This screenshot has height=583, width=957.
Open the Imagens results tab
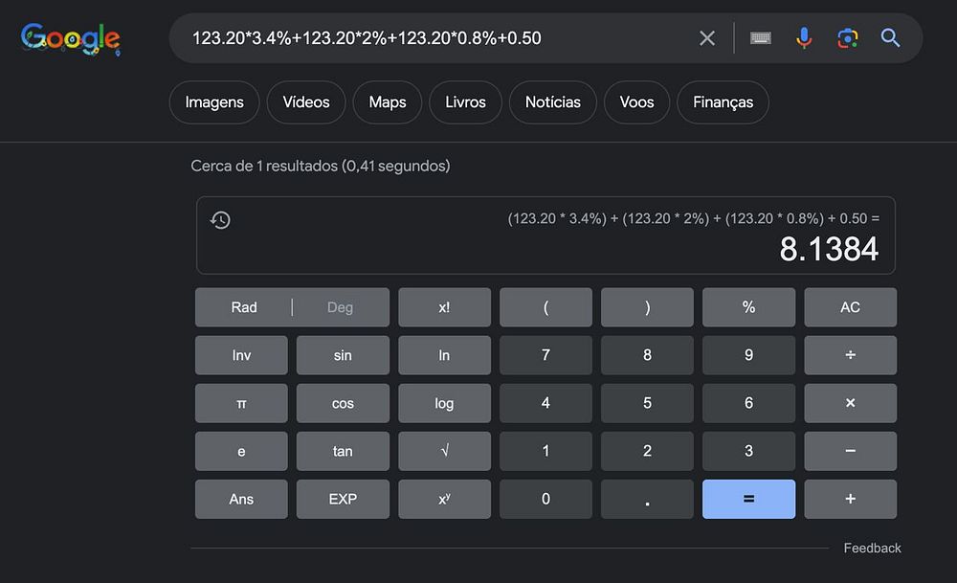[x=214, y=102]
